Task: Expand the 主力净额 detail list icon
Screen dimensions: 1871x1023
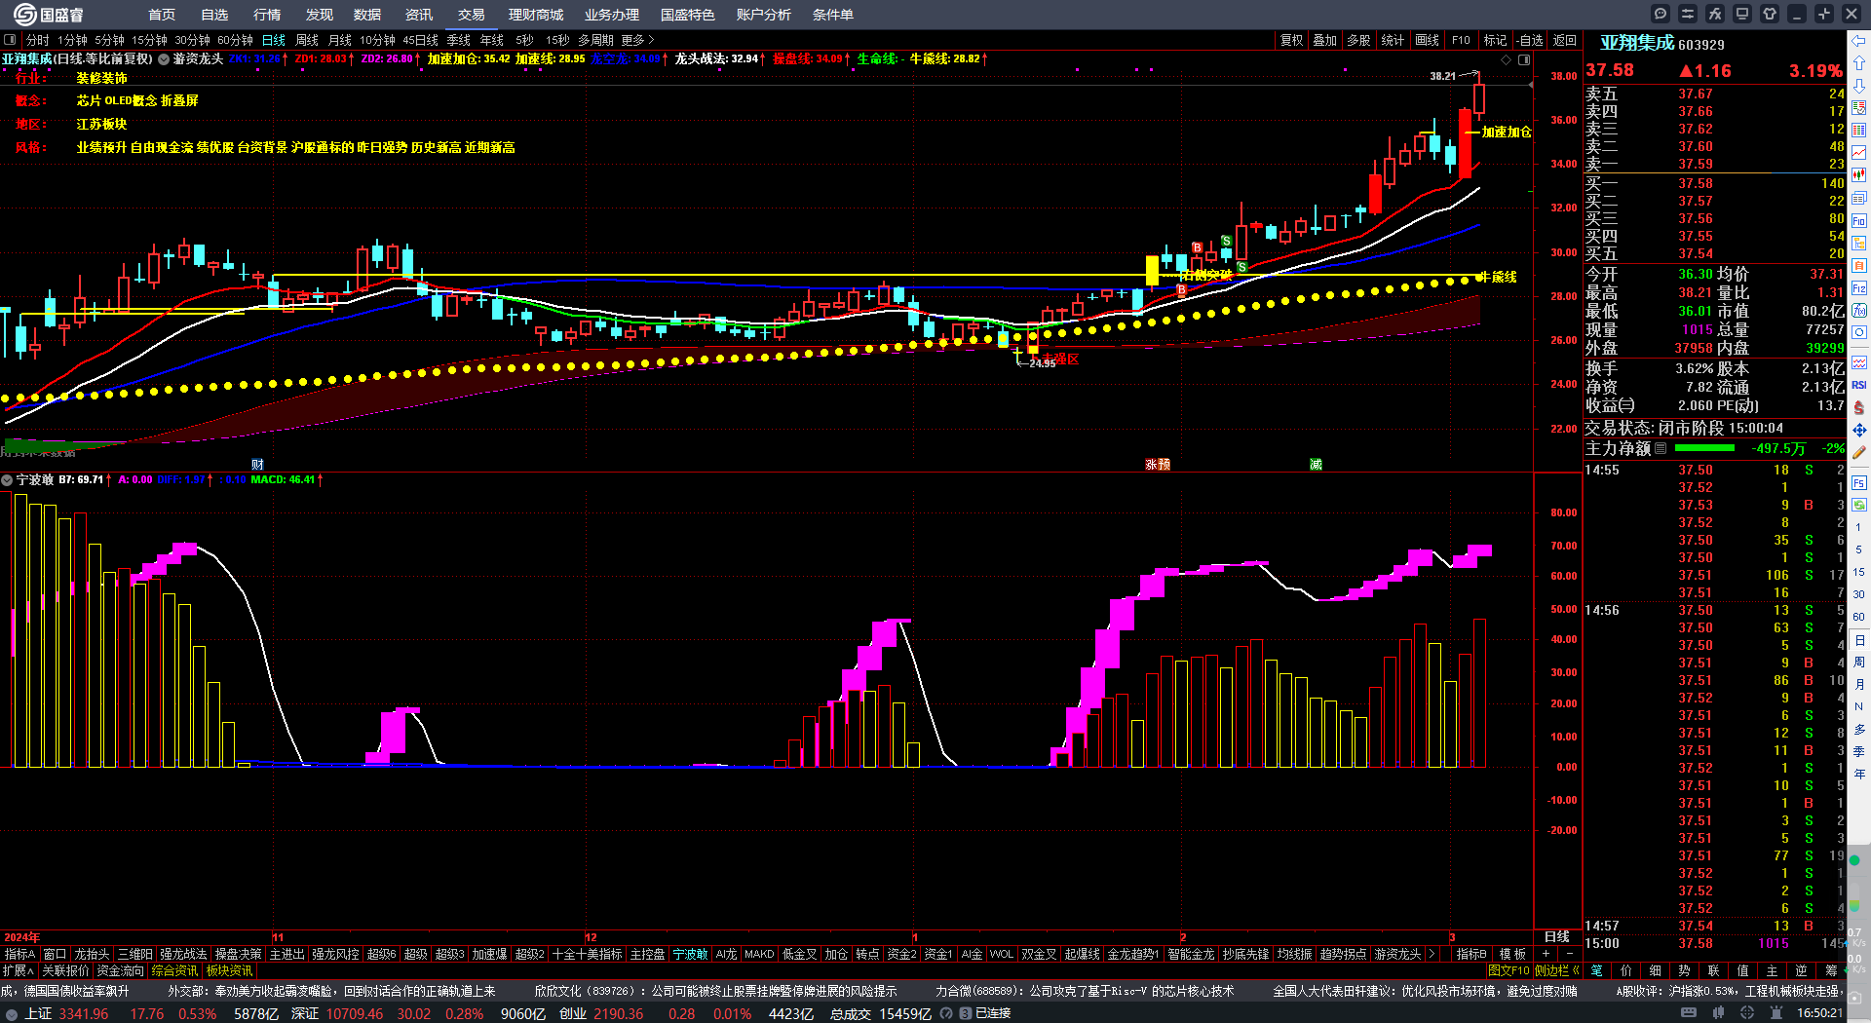Action: (x=1661, y=448)
